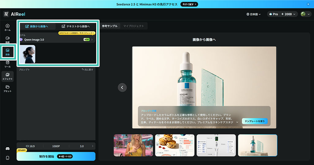Open the Discord icon in sidebar
Image resolution: width=314 pixels, height=165 pixels.
pyautogui.click(x=7, y=148)
